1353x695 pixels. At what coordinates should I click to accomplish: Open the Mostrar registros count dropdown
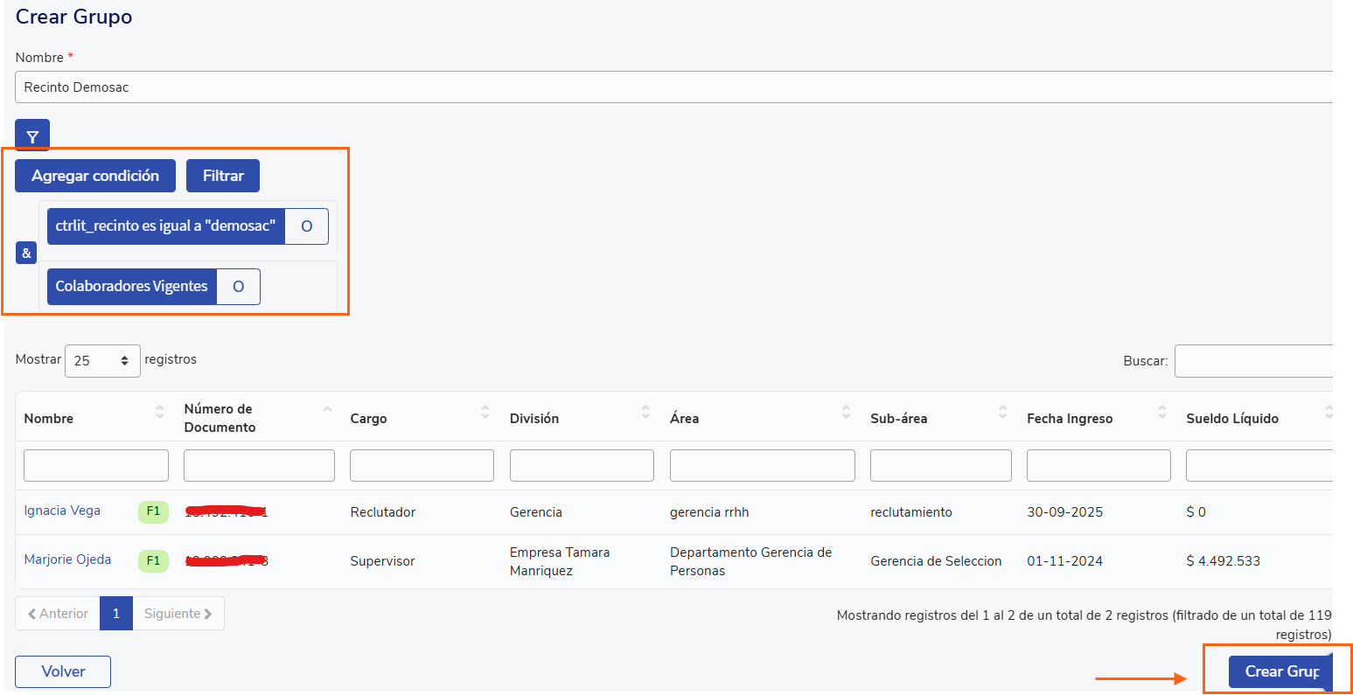point(102,360)
